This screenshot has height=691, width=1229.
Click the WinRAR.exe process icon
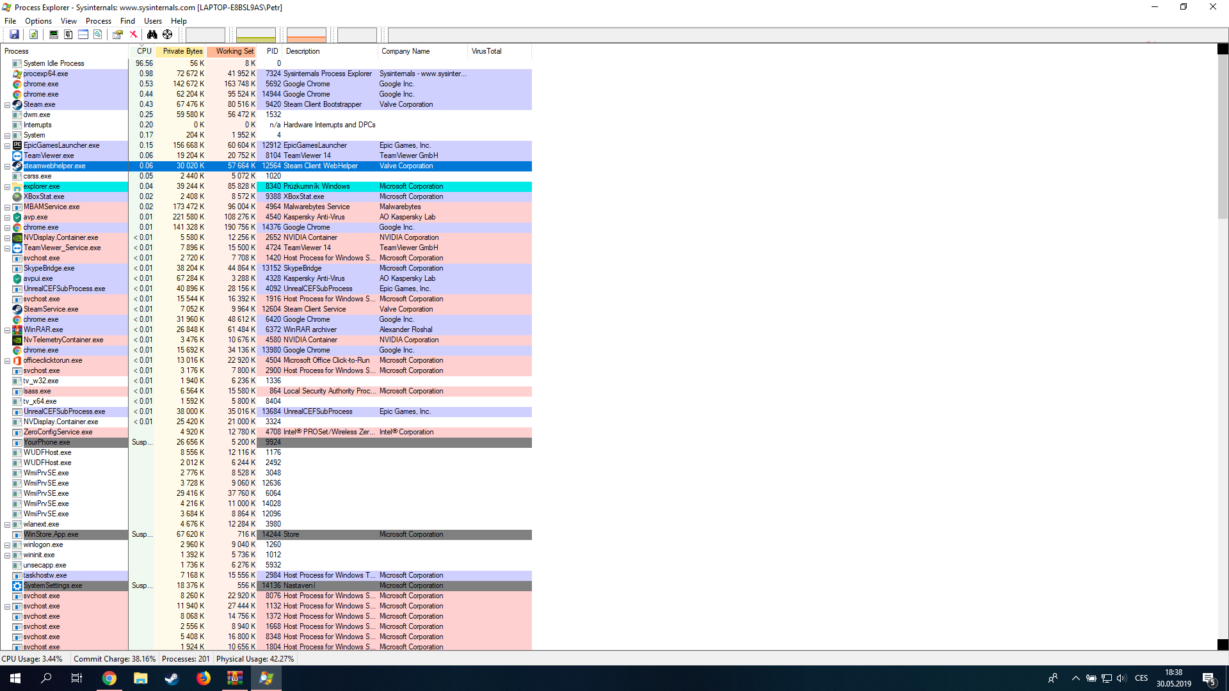tap(17, 330)
